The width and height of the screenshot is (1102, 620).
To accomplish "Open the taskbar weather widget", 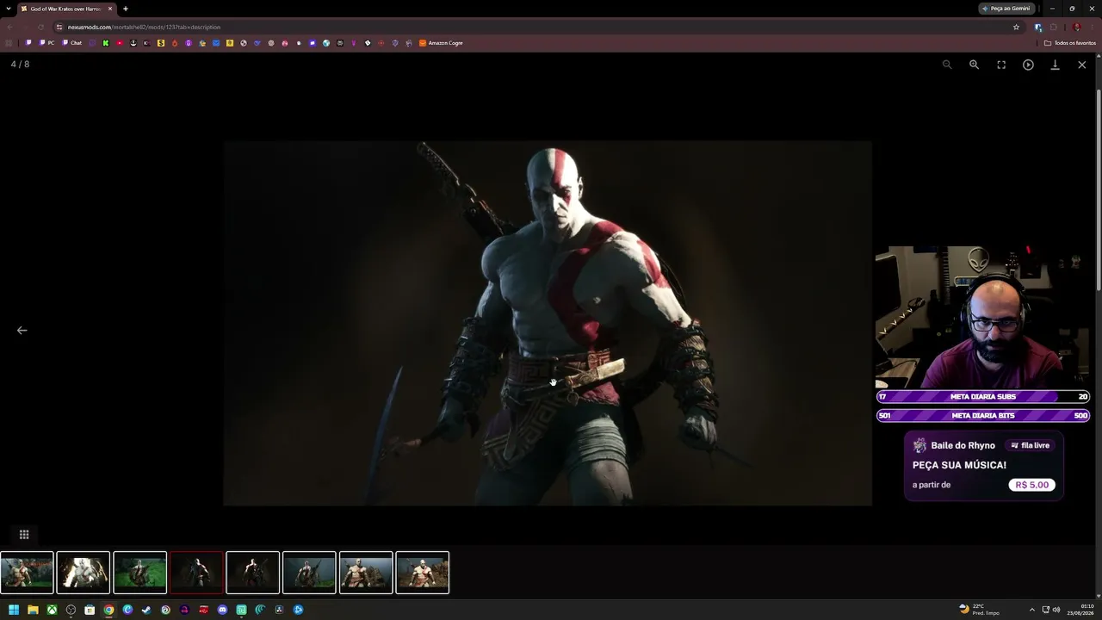I will [980, 610].
